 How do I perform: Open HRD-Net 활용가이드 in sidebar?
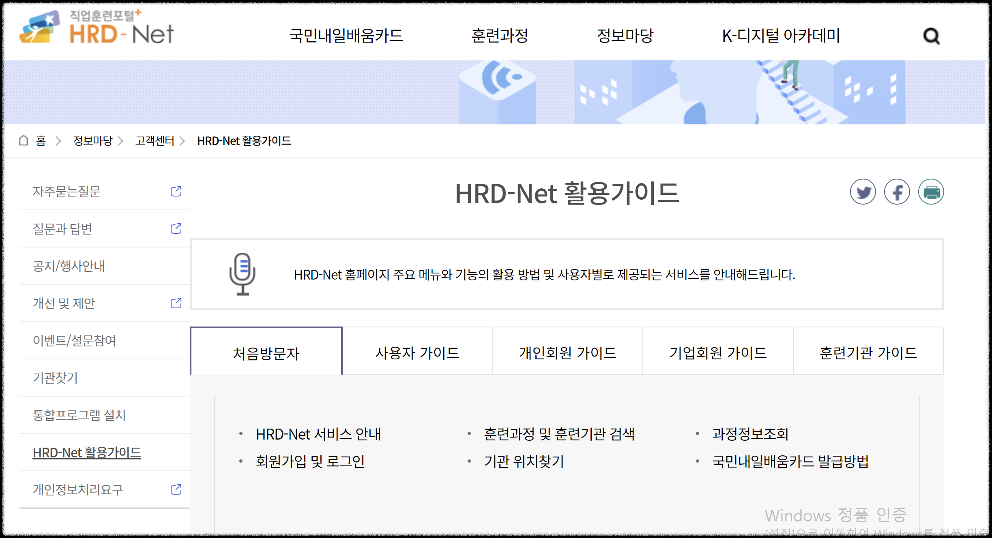click(87, 452)
